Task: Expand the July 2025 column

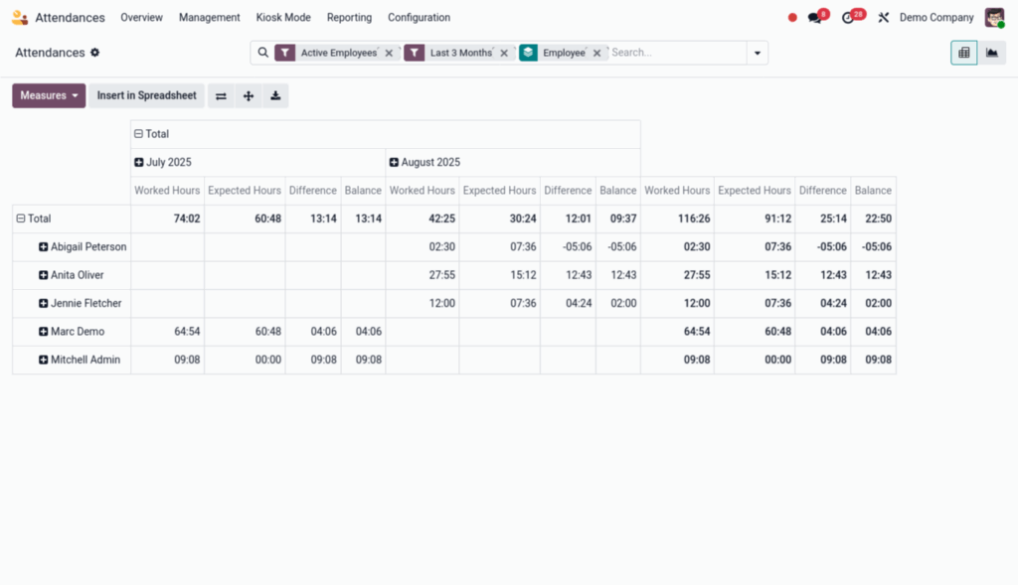Action: point(139,162)
